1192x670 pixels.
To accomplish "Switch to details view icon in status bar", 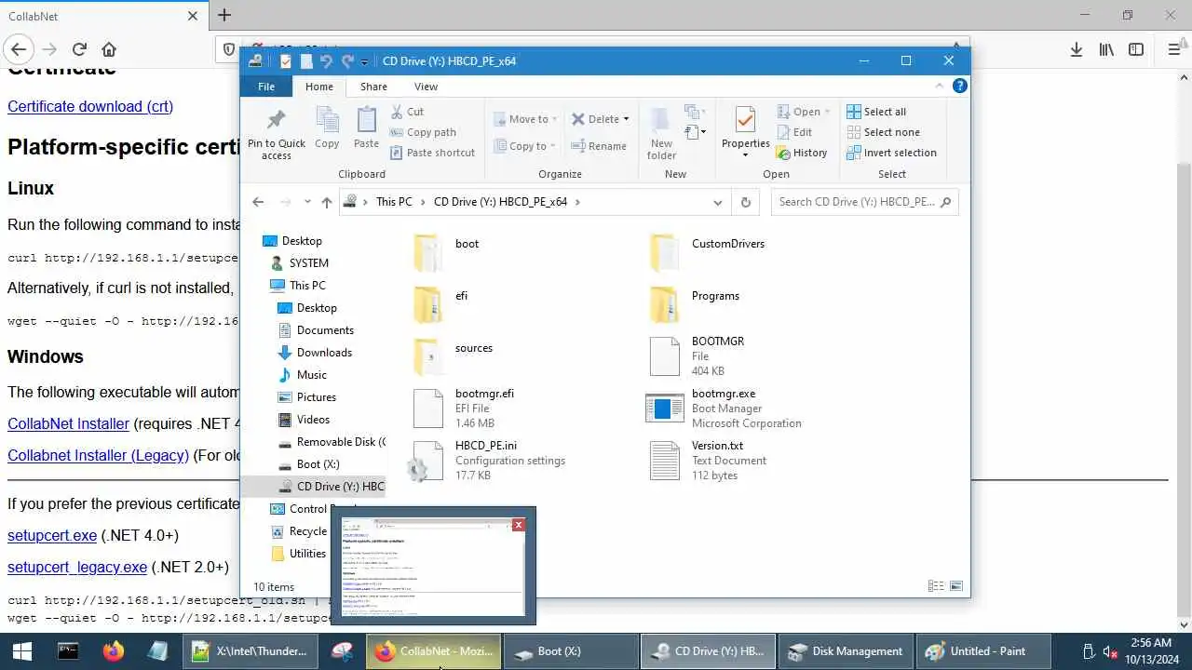I will (x=936, y=586).
